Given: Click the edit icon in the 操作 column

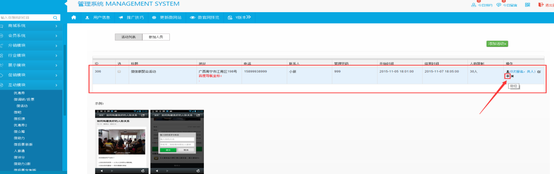Looking at the screenshot, I should tap(539, 71).
